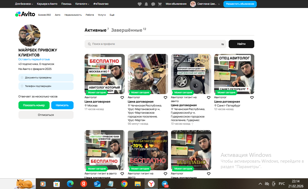This screenshot has height=189, width=308.
Task: Open the favorites heart icon in top bar
Action: [x=140, y=4]
